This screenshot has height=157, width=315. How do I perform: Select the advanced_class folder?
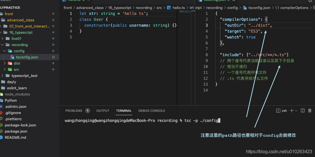tap(21, 20)
